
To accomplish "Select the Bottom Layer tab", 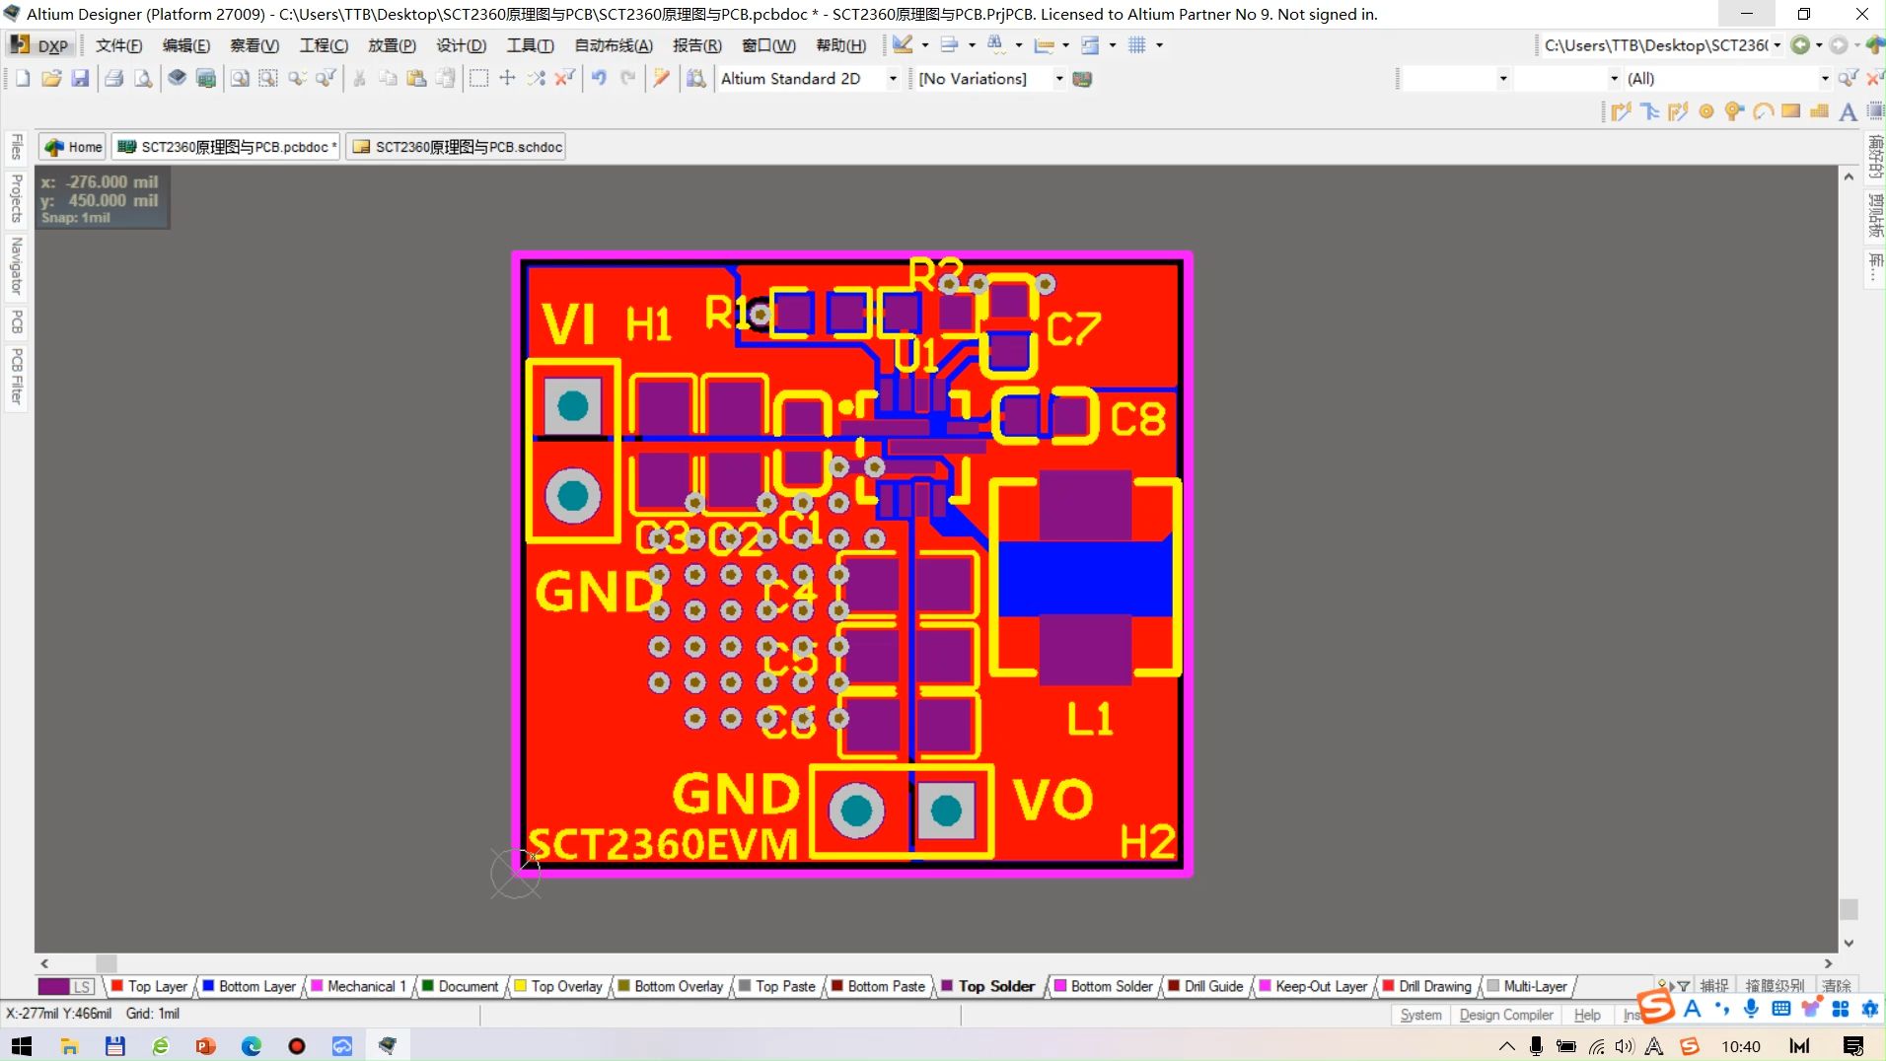I will (x=249, y=986).
